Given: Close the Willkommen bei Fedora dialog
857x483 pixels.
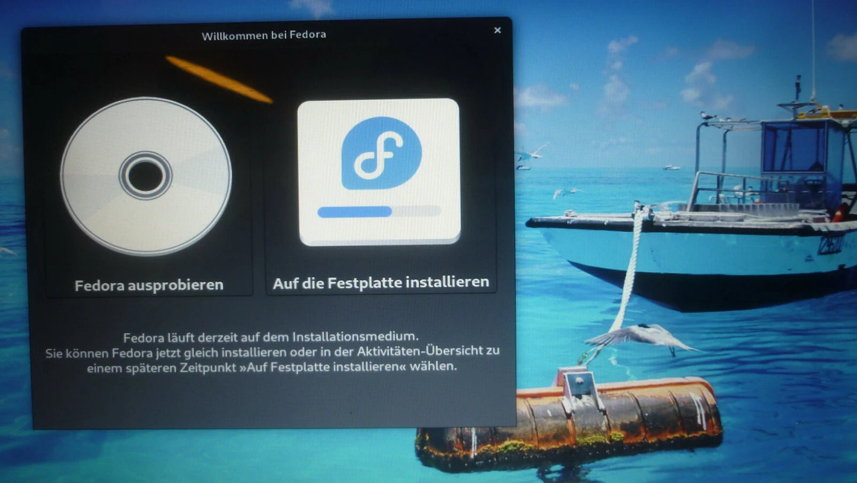Looking at the screenshot, I should [497, 30].
